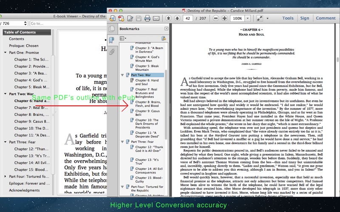Open the Attachments paperclip panel
Viewport: 340px width, 212px height.
112,51
